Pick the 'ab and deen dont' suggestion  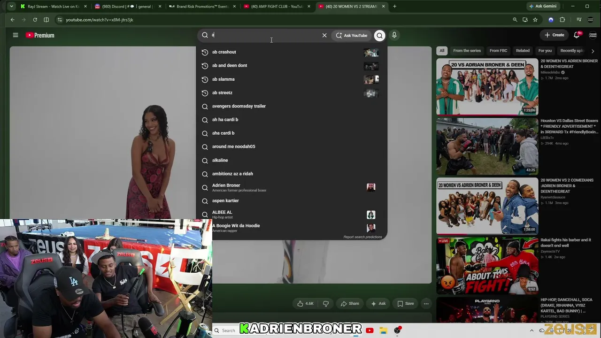tap(292, 66)
